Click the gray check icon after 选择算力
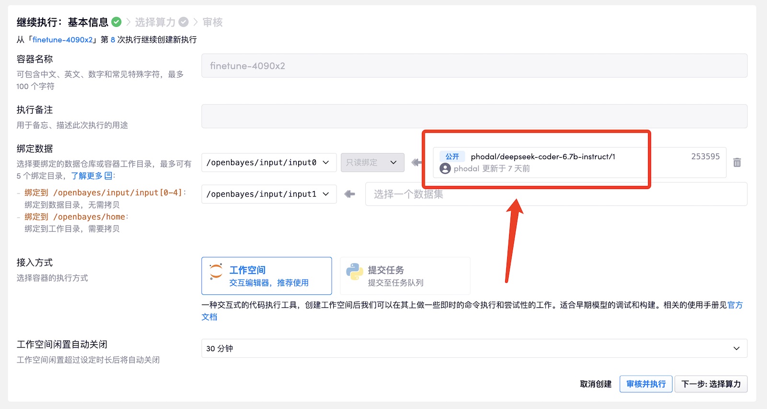Screen dimensions: 767x409 coord(184,22)
